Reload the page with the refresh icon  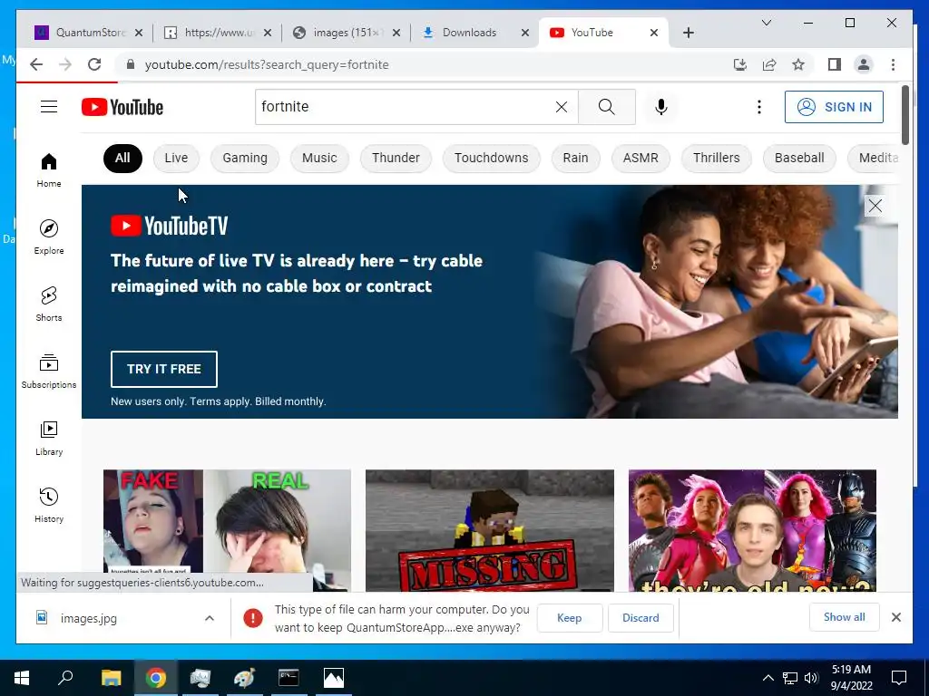94,64
